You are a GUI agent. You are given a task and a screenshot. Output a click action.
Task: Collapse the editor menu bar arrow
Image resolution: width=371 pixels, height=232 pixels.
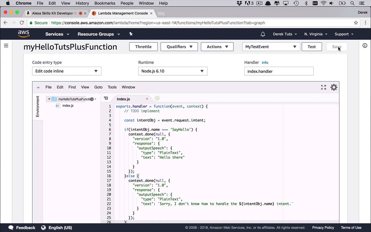point(38,87)
